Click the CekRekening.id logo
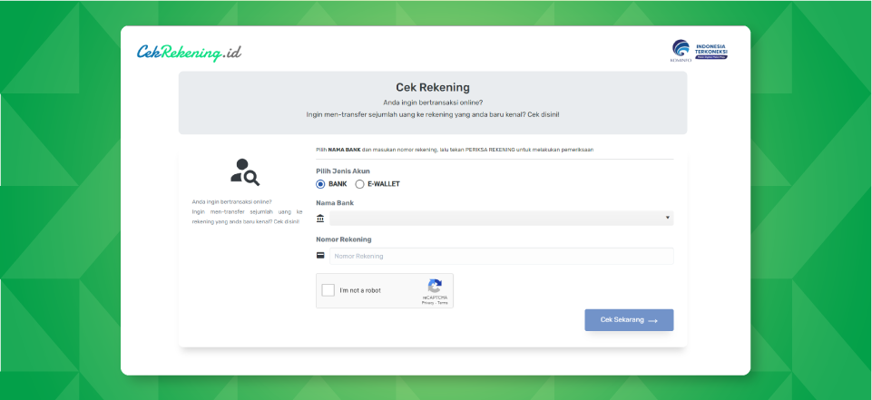 (189, 53)
